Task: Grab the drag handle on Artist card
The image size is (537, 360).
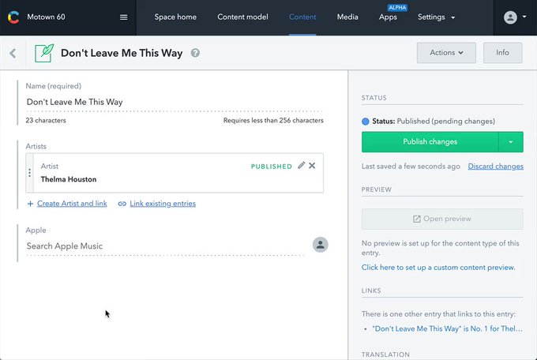Action: [30, 173]
